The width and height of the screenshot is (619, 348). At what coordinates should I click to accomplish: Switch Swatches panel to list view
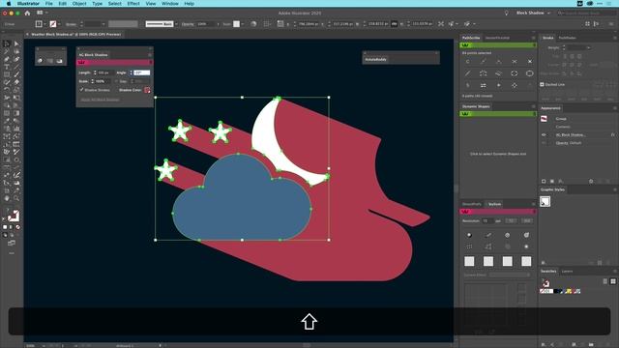pyautogui.click(x=604, y=281)
